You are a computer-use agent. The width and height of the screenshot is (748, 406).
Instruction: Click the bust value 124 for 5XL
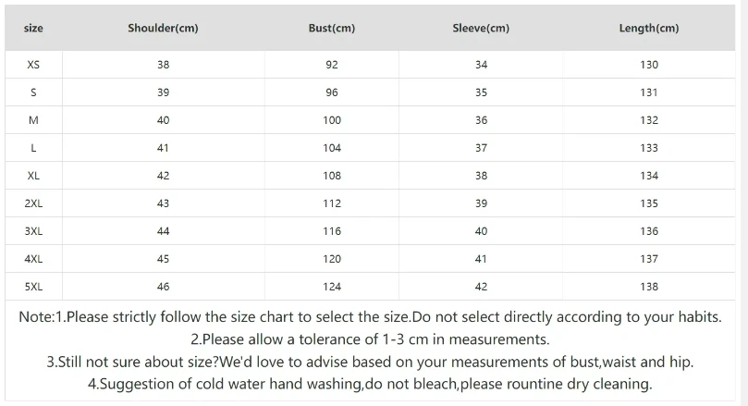tap(332, 287)
